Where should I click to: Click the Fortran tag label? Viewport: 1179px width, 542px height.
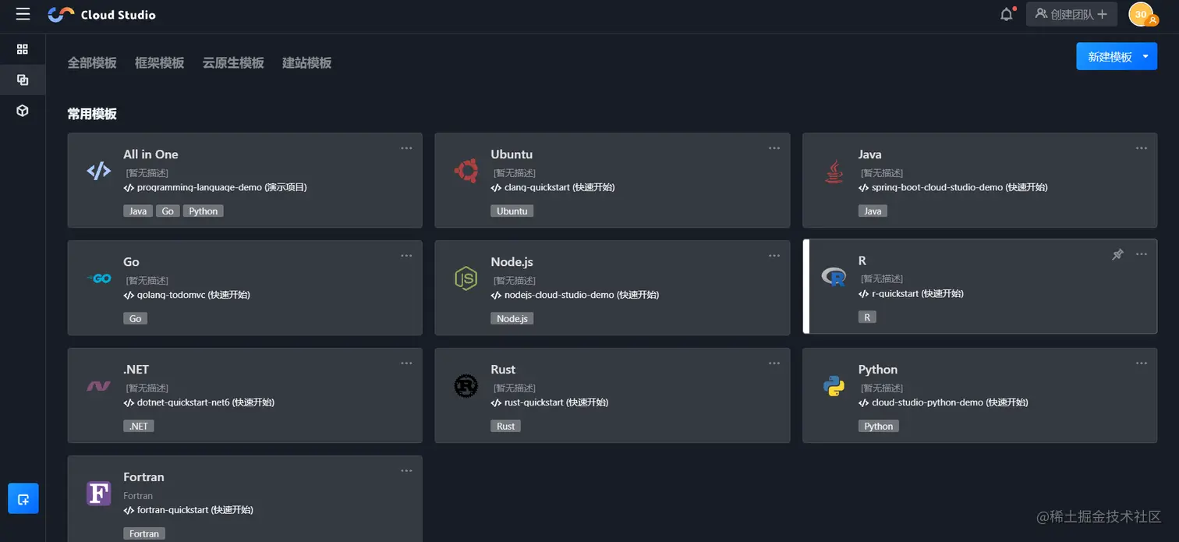click(144, 533)
